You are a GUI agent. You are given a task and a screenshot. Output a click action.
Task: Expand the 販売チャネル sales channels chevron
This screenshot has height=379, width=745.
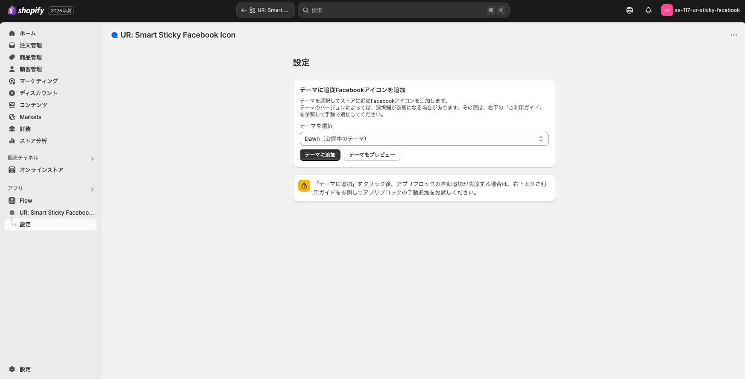(x=92, y=159)
